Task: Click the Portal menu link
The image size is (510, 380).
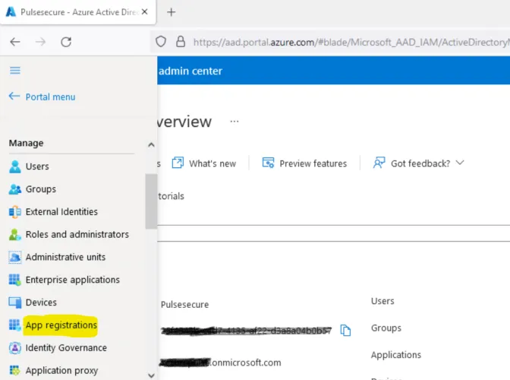Action: tap(50, 97)
